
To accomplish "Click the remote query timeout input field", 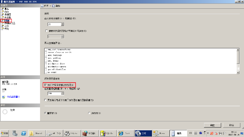I will pyautogui.click(x=54, y=93).
